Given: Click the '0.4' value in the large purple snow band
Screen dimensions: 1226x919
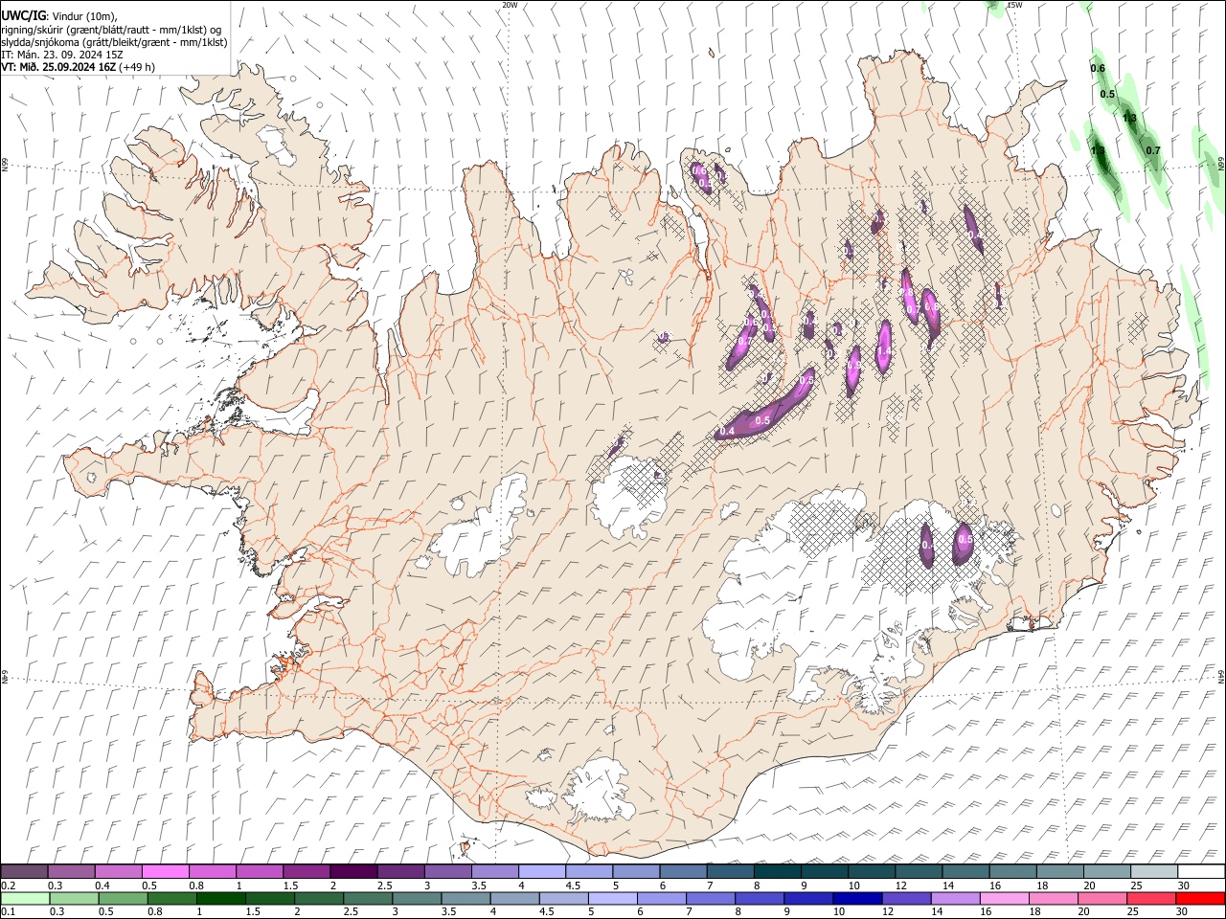Looking at the screenshot, I should [x=727, y=432].
